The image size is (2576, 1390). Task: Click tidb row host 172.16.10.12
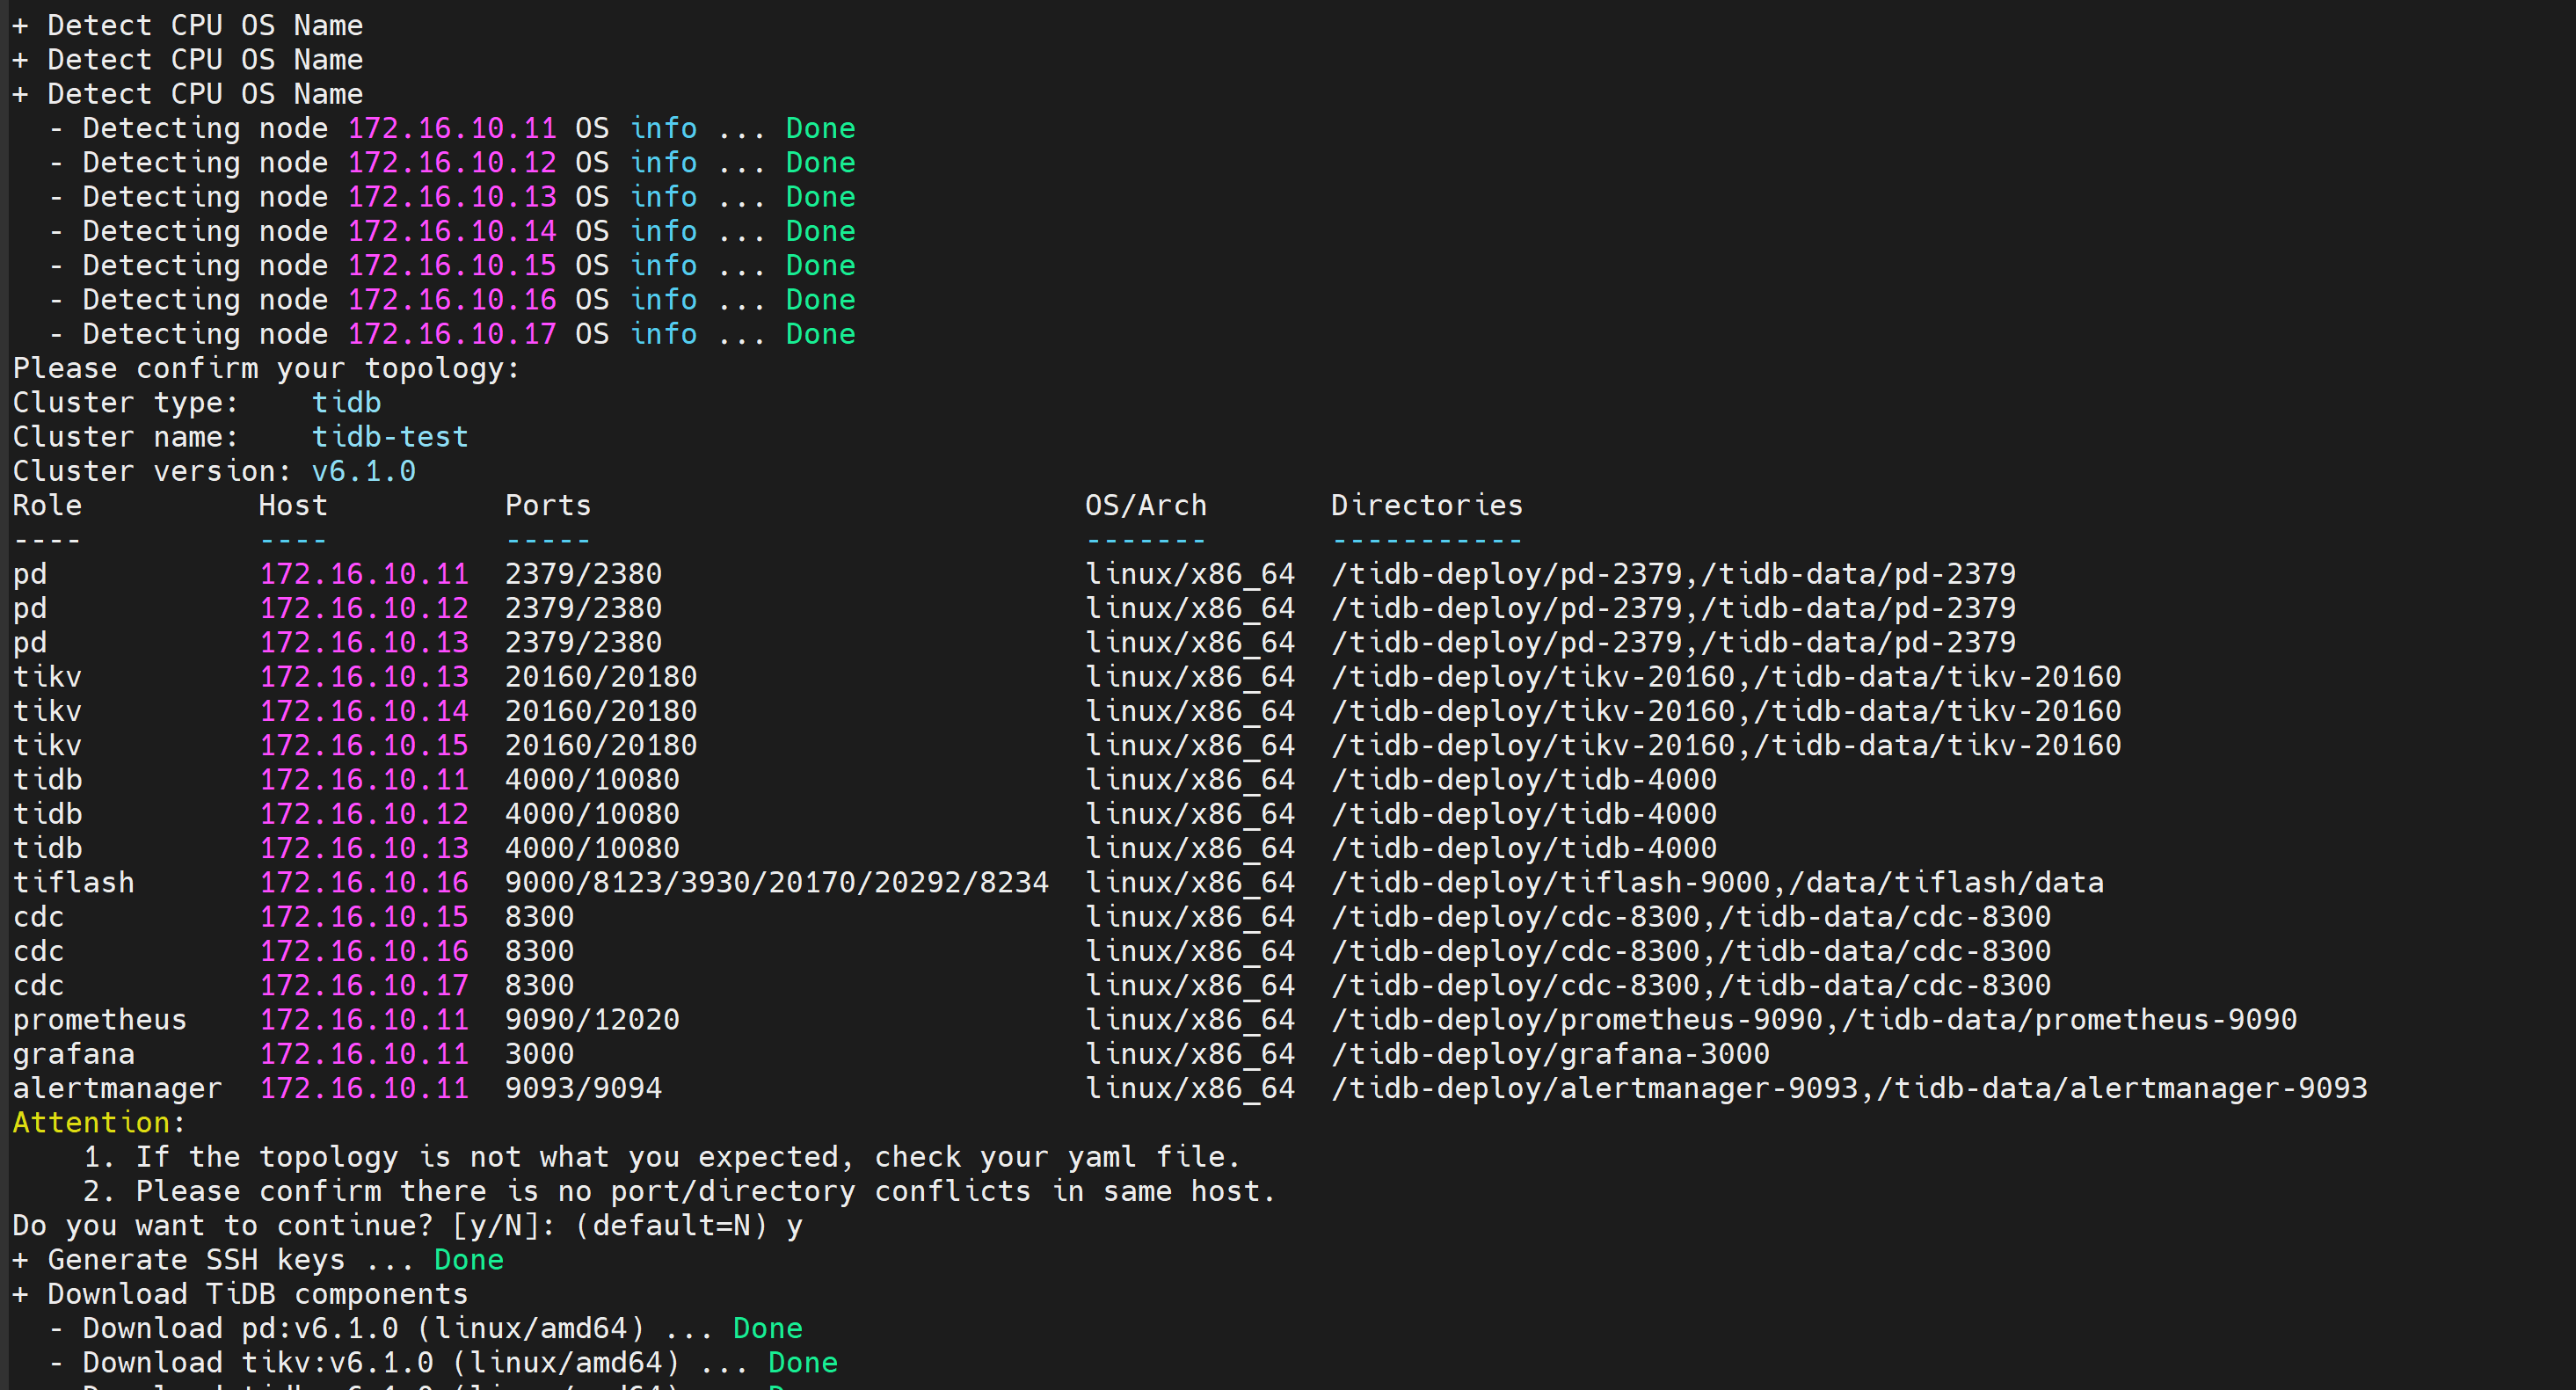click(364, 814)
